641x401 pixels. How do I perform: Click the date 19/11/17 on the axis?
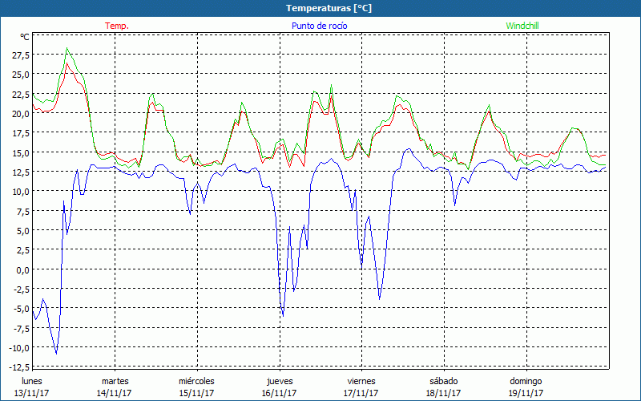pos(526,393)
